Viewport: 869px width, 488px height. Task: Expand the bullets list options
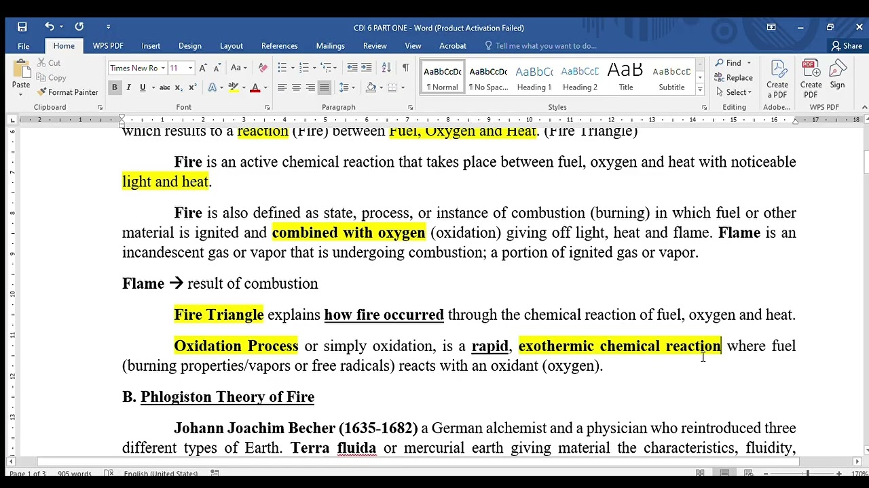293,68
